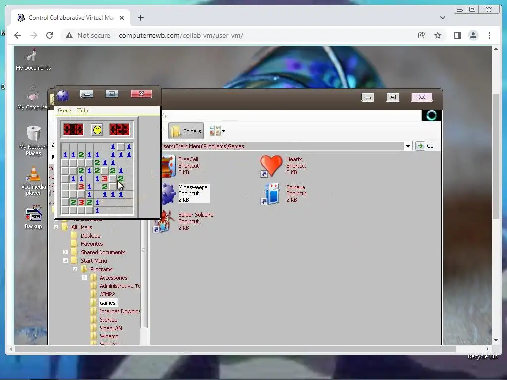Open the Game menu in Minesweeper
507x380 pixels.
pyautogui.click(x=64, y=110)
